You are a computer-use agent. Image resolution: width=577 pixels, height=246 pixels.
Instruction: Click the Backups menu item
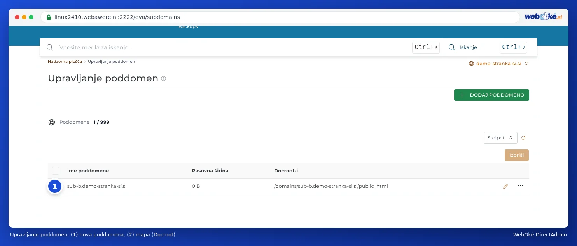point(188,27)
